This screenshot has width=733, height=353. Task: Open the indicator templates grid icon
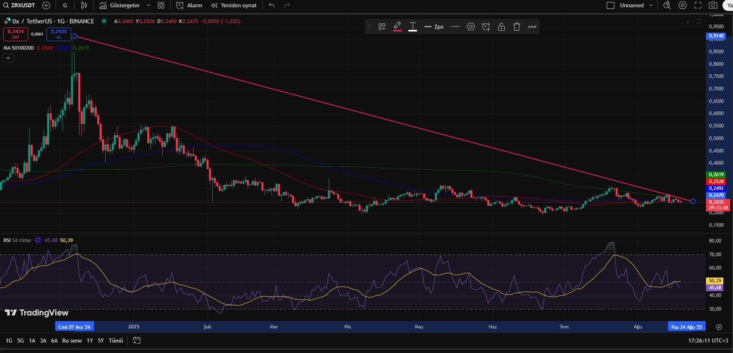161,5
